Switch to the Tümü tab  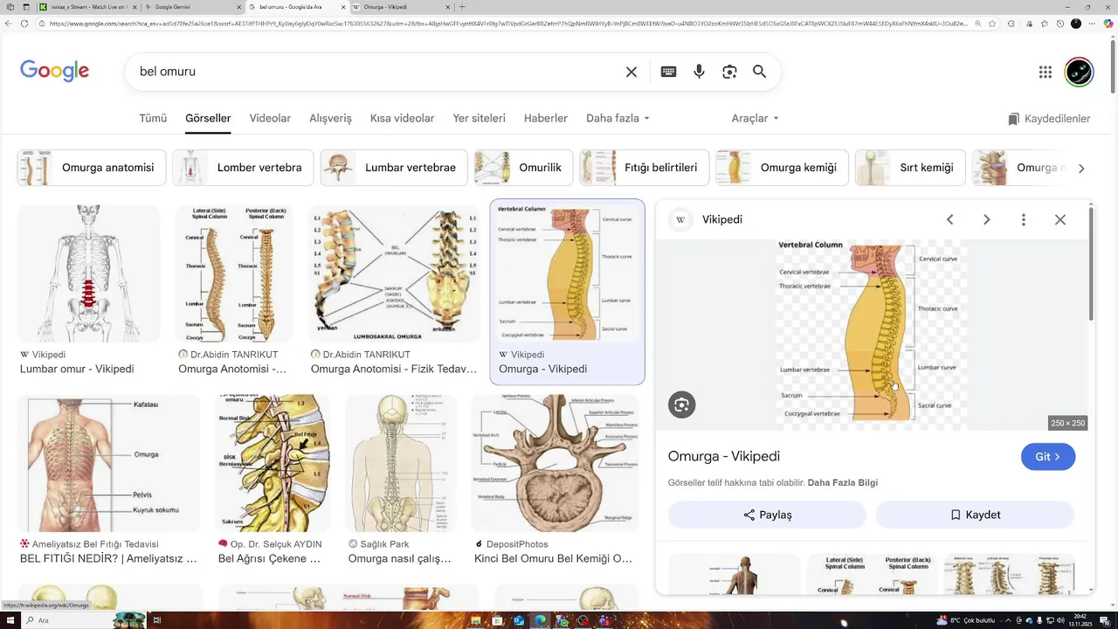(x=153, y=118)
